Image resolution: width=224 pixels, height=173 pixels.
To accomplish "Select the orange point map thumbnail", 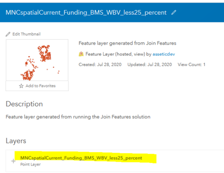I will (37, 60).
